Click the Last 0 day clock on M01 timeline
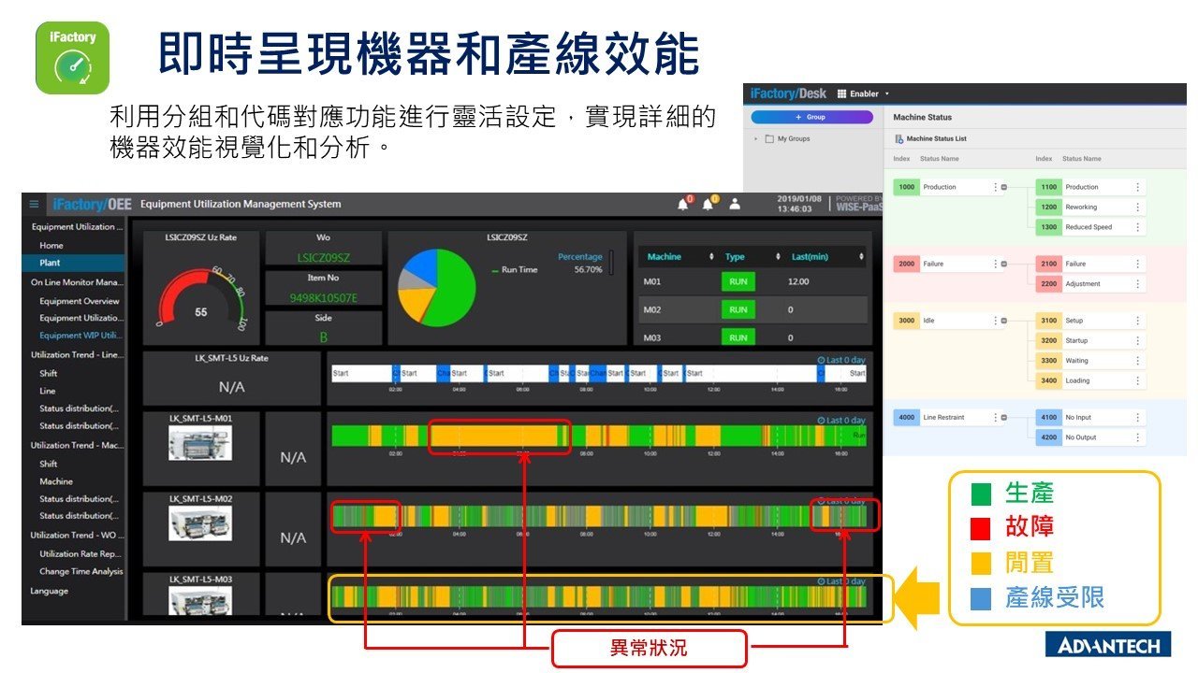Screen dimensions: 1198x673 tap(821, 421)
